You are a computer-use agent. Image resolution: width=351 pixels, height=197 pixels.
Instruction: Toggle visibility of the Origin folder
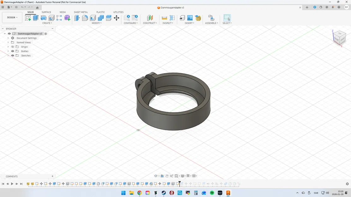(13, 47)
